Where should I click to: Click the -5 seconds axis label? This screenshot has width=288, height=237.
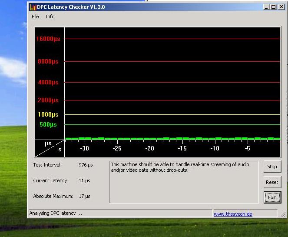tap(248, 148)
